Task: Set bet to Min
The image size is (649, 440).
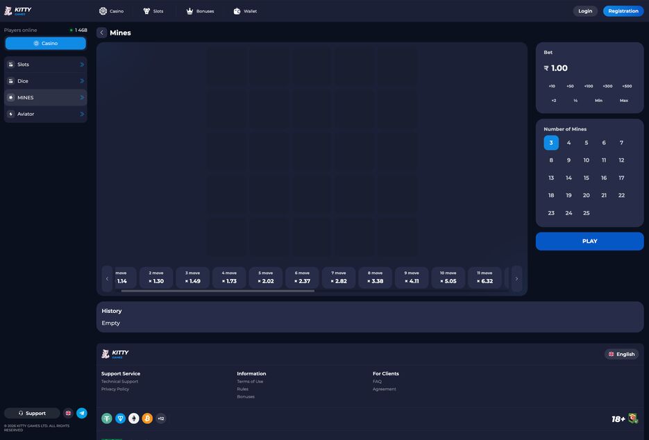Action: pos(598,101)
